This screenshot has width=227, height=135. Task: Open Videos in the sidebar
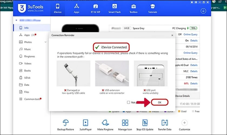tap(32, 63)
